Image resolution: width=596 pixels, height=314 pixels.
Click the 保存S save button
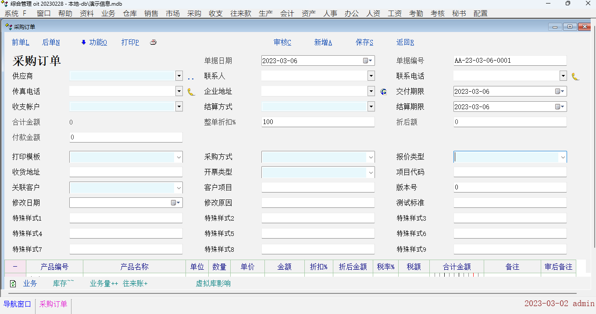tap(364, 43)
